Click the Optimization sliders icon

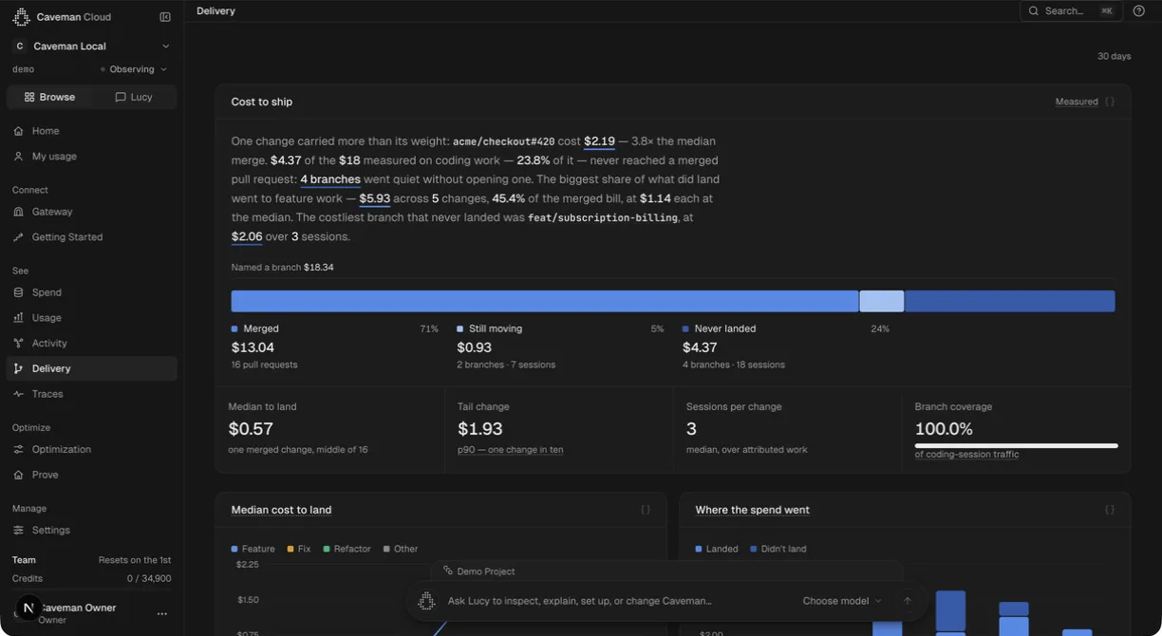[18, 449]
